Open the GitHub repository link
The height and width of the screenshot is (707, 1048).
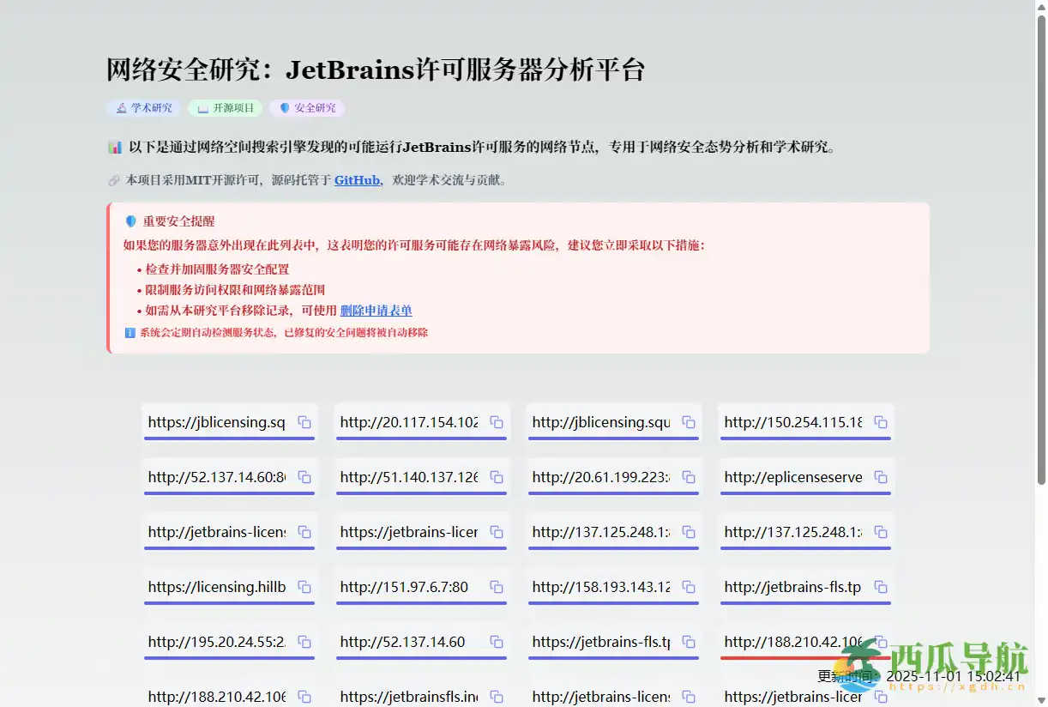[x=357, y=180]
